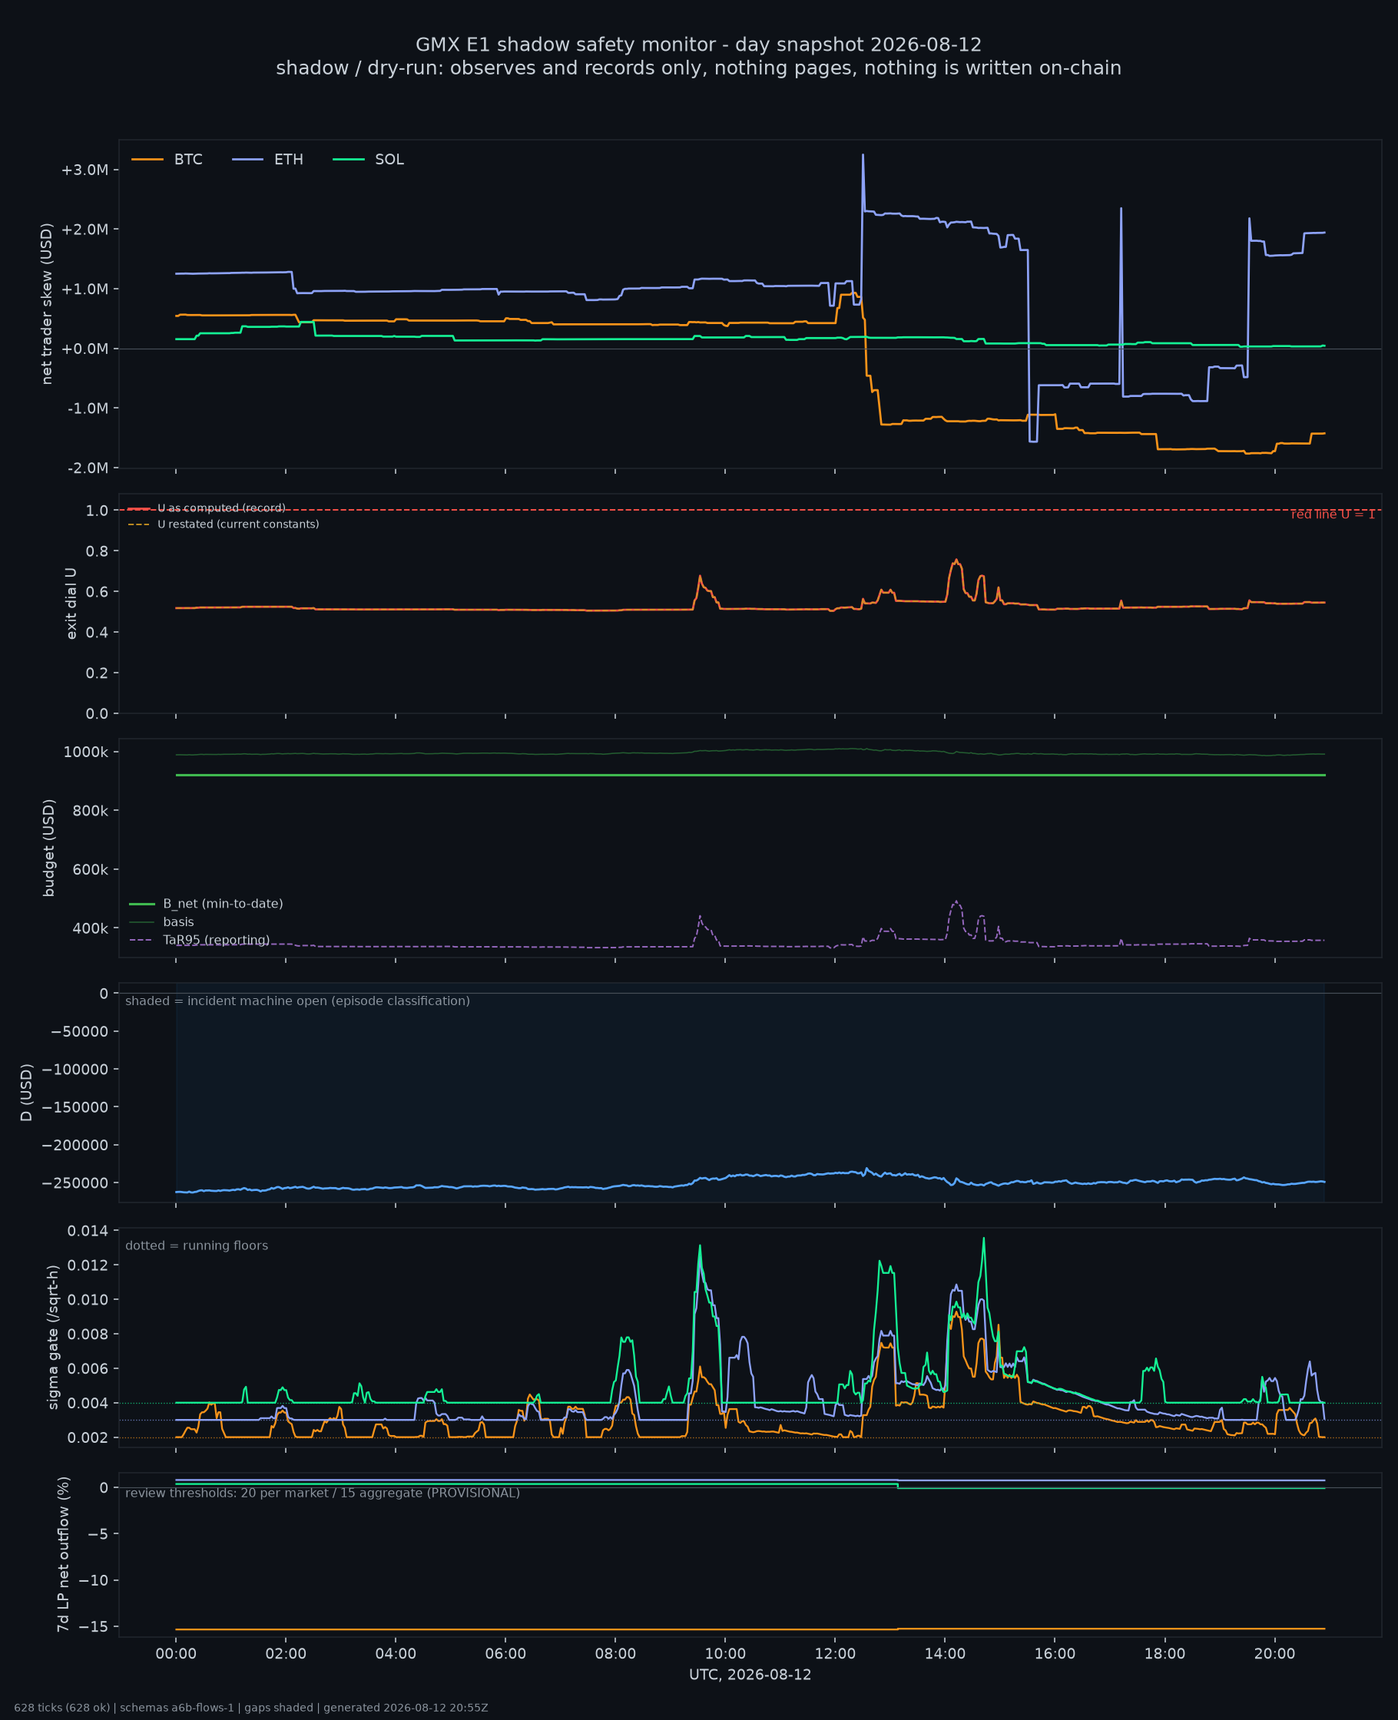Click the '16:00' time tick label
1398x1720 pixels.
1055,1654
